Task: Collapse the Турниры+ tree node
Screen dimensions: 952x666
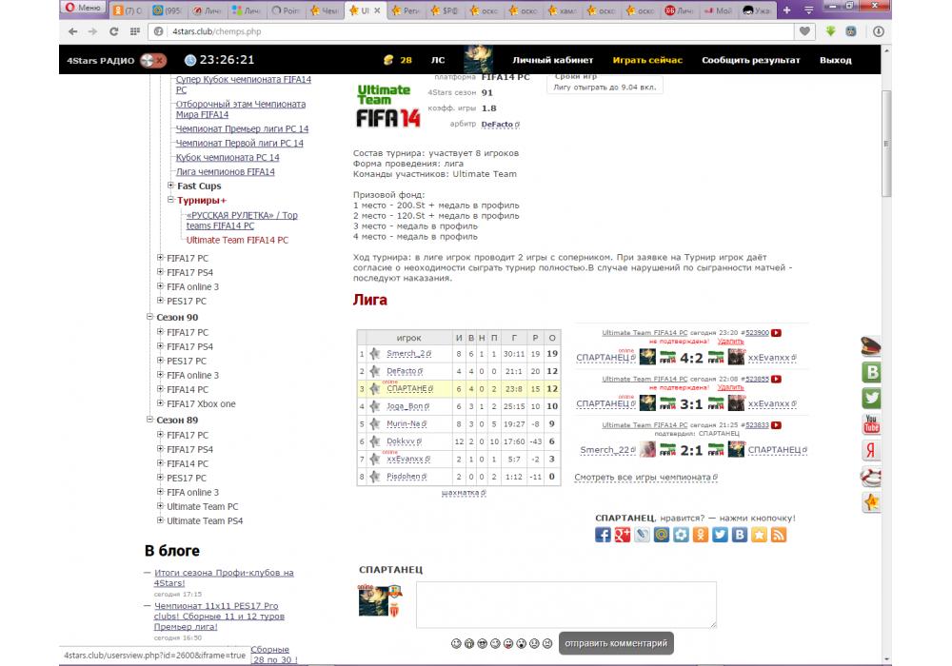Action: 171,200
